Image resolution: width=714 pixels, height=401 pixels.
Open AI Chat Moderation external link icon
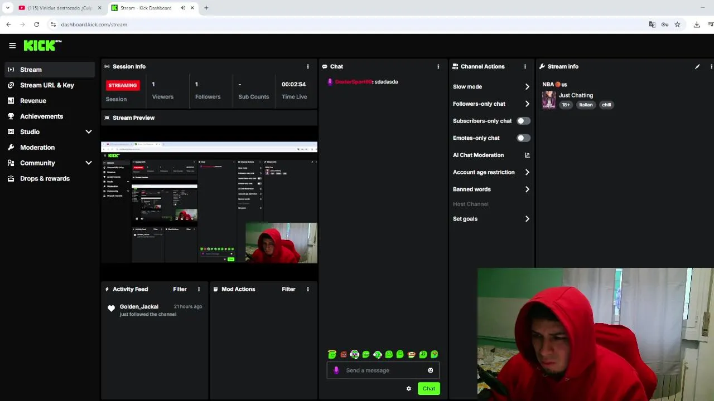tap(527, 155)
